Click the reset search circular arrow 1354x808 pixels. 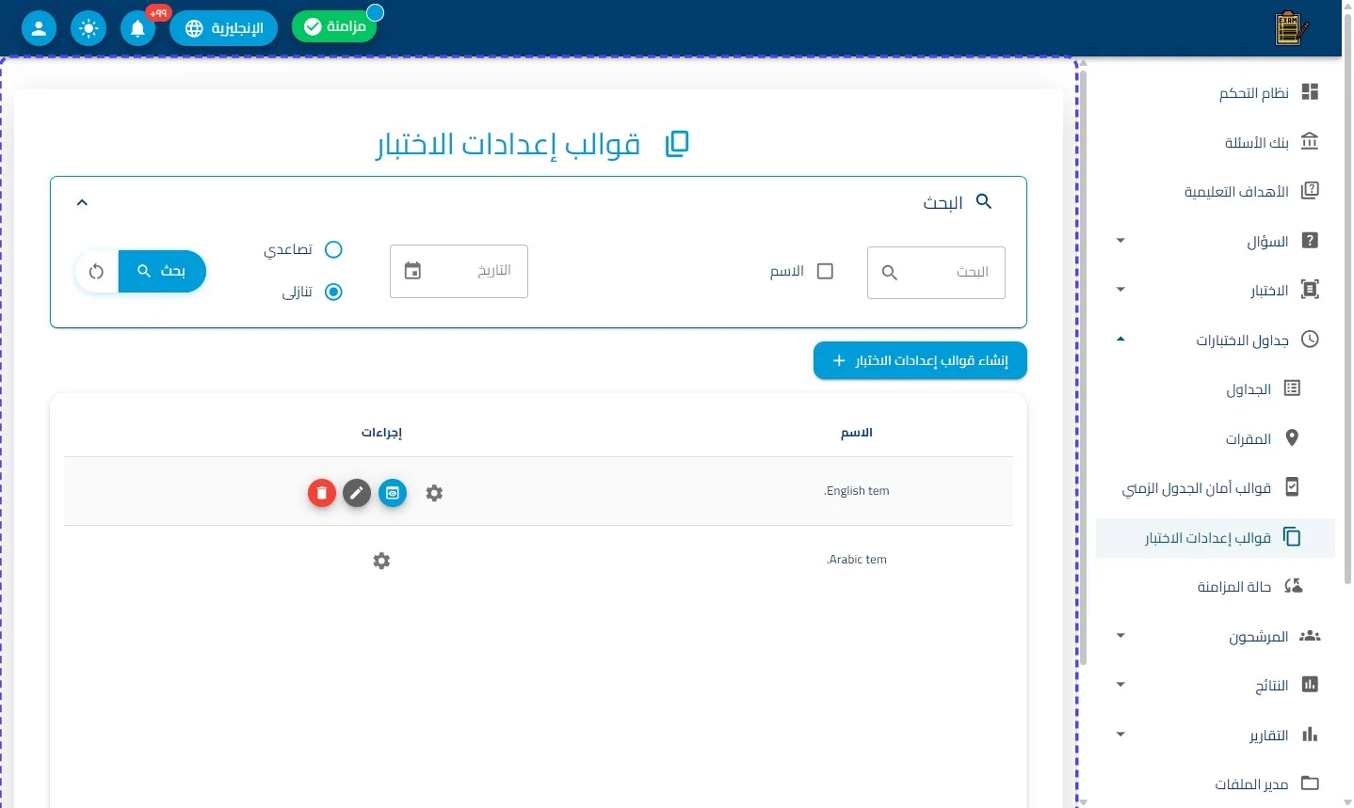[x=96, y=271]
